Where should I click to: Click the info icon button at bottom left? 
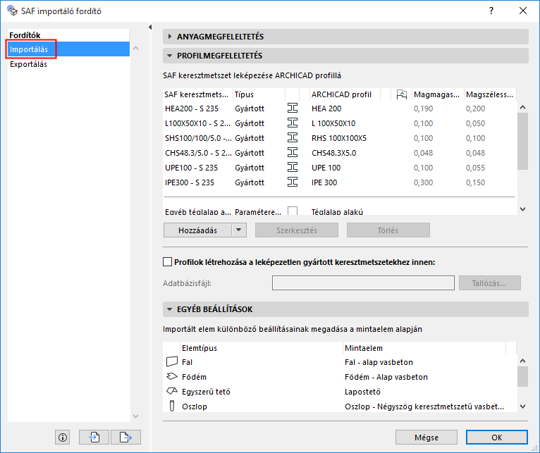62,438
